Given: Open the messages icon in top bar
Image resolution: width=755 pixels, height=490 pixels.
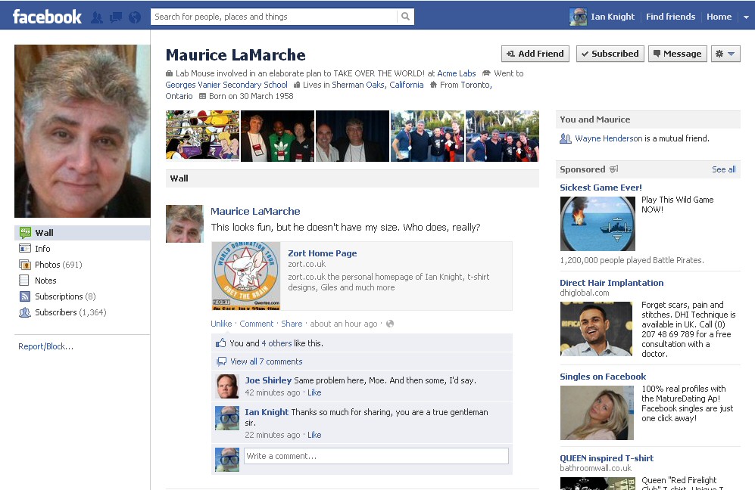Looking at the screenshot, I should (x=116, y=17).
